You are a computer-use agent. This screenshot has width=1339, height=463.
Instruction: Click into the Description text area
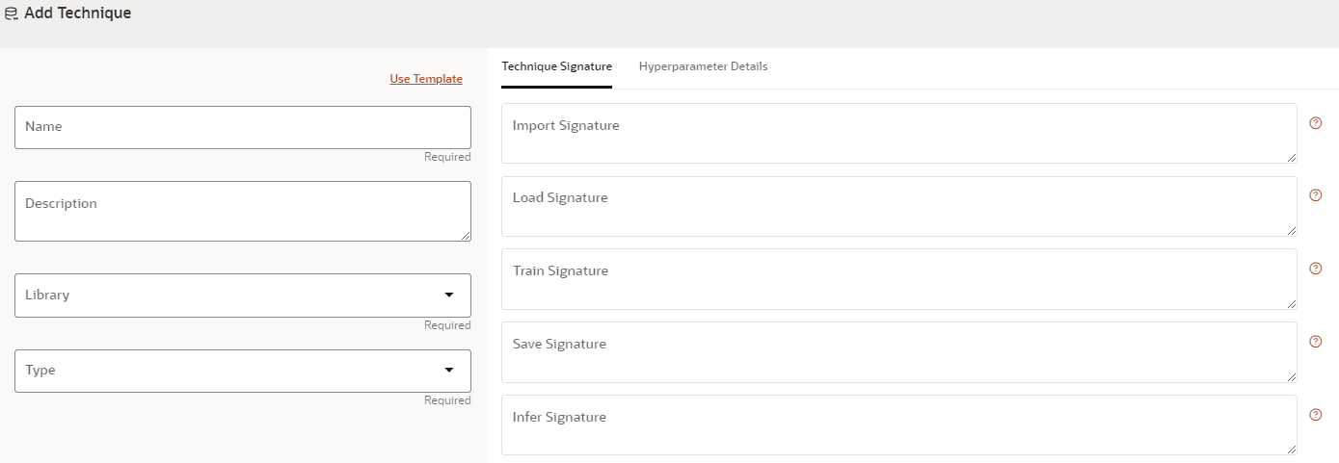pos(243,211)
